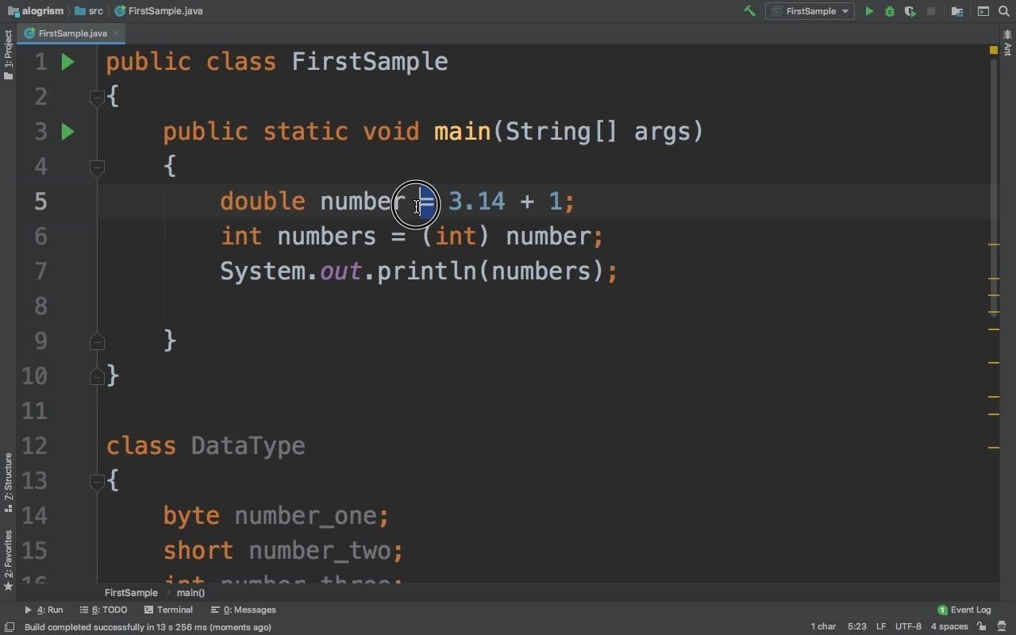Change the 4 spaces indent setting
Image resolution: width=1016 pixels, height=635 pixels.
point(949,627)
